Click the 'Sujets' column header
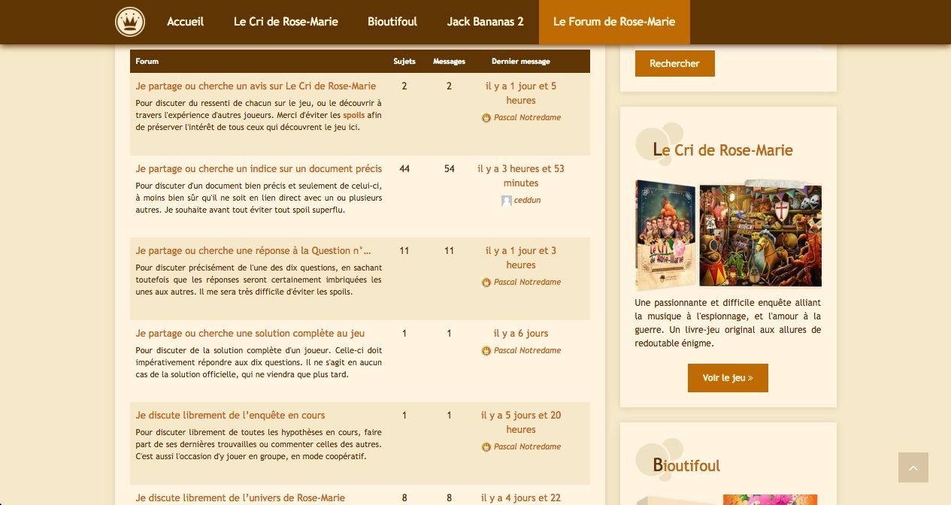This screenshot has height=505, width=951. (x=404, y=62)
